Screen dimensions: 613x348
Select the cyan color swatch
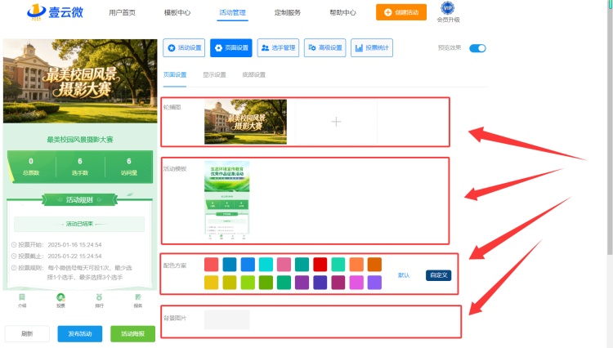click(x=266, y=265)
